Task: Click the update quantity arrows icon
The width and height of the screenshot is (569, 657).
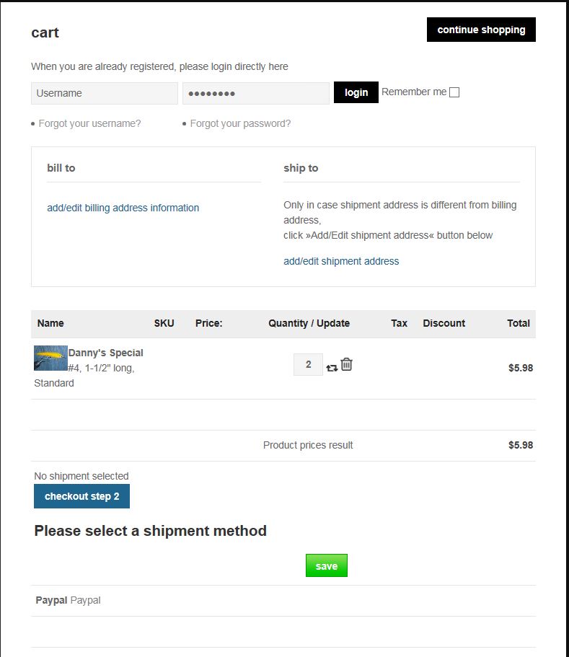Action: pyautogui.click(x=332, y=367)
